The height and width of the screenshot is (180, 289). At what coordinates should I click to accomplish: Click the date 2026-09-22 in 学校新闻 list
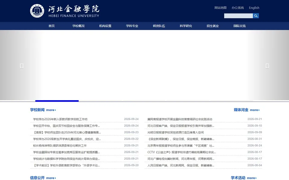131,139
